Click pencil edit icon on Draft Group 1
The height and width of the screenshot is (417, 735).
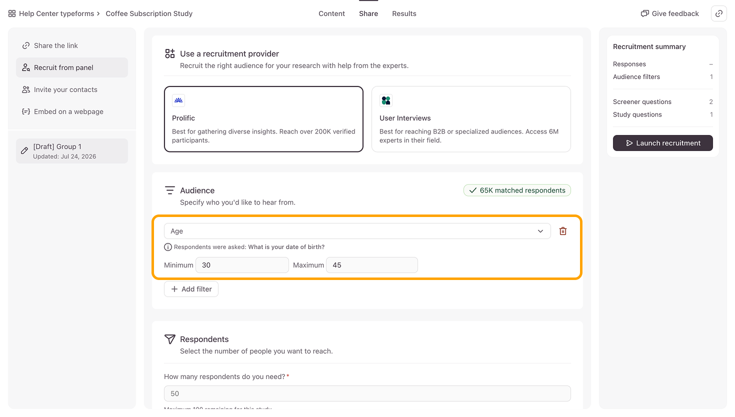pyautogui.click(x=24, y=150)
